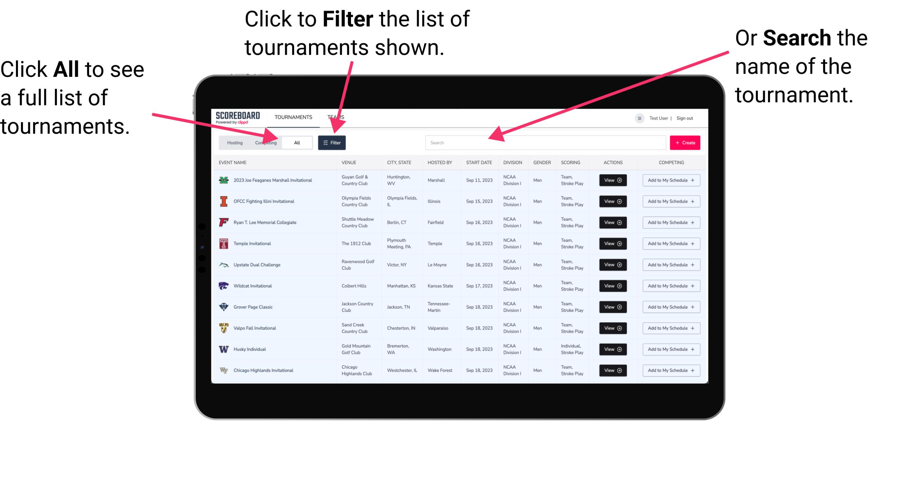Click the Fairfield team logo icon

(x=224, y=222)
